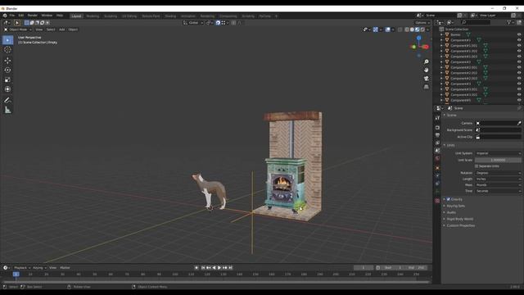Click the Options button in viewport header
The image size is (524, 295).
422,23
